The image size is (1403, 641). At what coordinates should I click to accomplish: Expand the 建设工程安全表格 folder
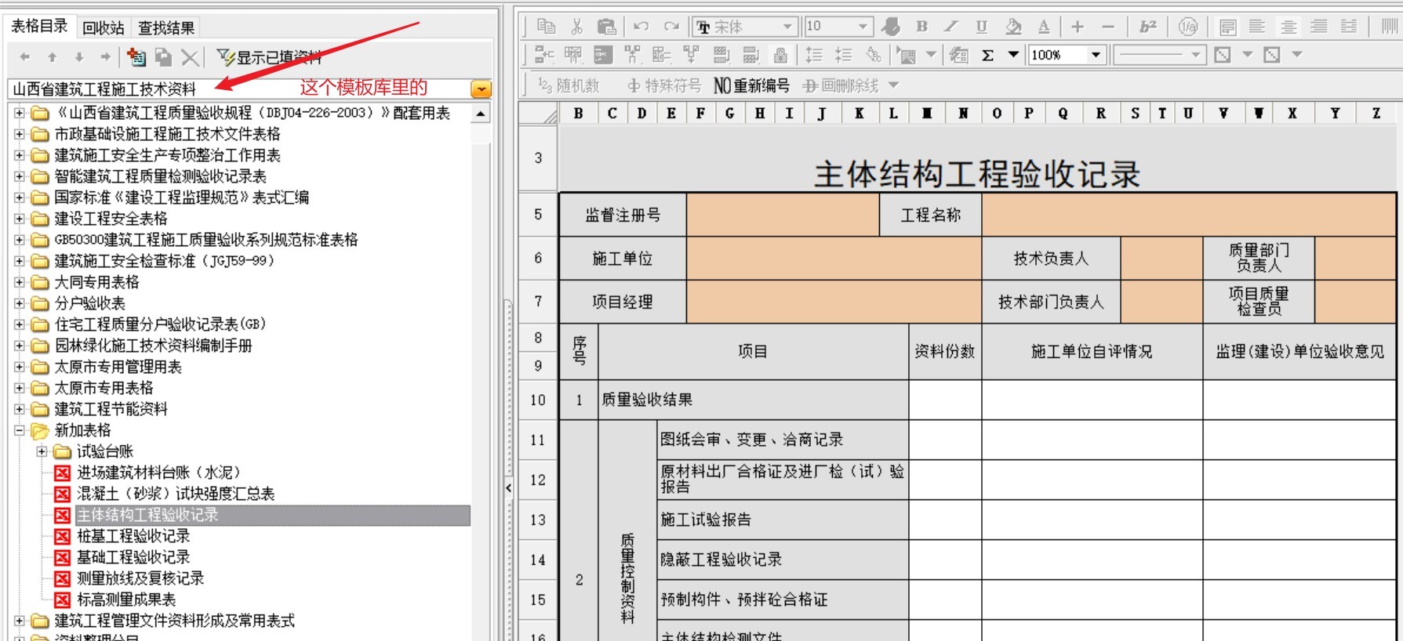tap(19, 219)
